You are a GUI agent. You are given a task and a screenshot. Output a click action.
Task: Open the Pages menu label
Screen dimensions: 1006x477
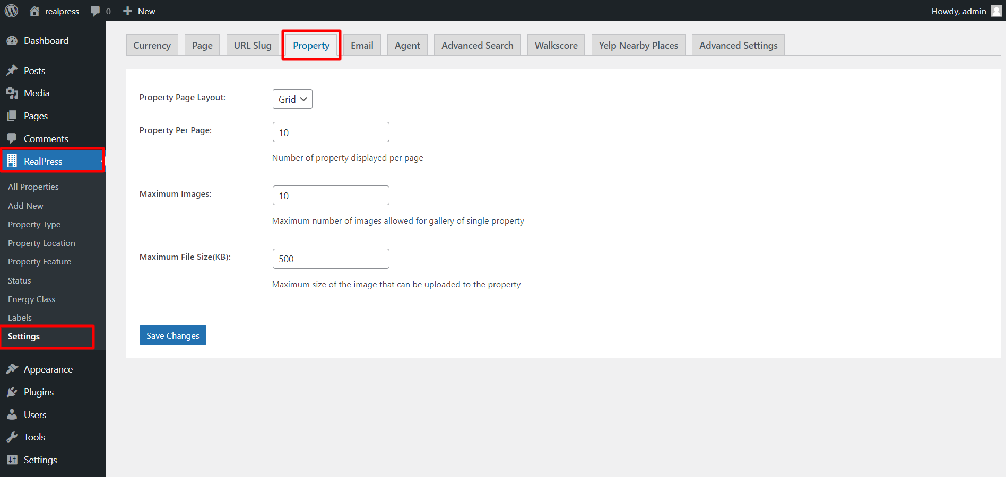(x=36, y=116)
